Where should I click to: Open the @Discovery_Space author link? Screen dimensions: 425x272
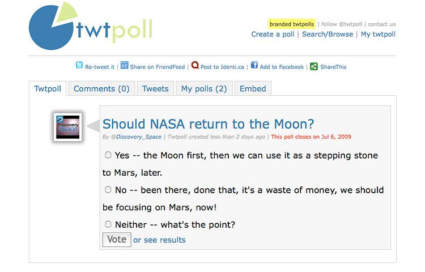pyautogui.click(x=136, y=137)
